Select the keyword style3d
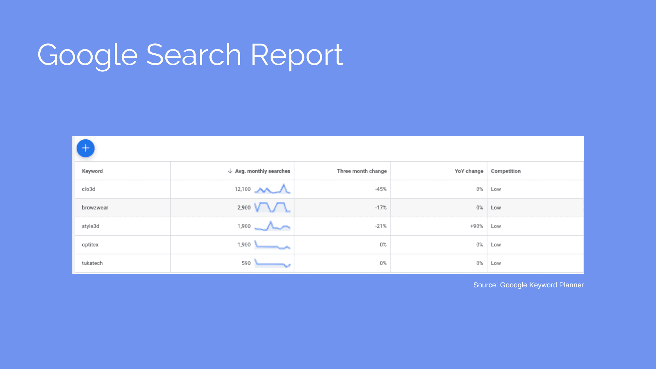Screen dimensions: 656x369 coord(90,226)
